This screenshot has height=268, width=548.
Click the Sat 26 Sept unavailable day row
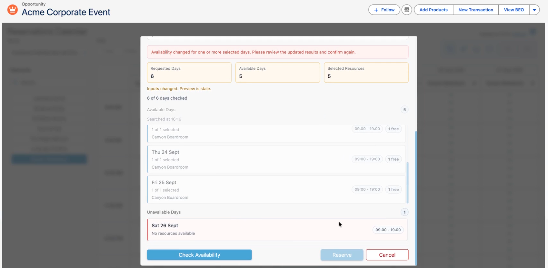277,230
